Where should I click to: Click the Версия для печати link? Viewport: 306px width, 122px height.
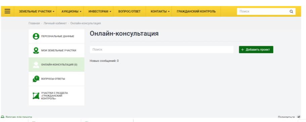[19, 117]
